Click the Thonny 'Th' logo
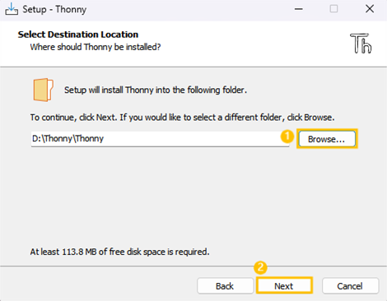This screenshot has height=301, width=387. [361, 44]
